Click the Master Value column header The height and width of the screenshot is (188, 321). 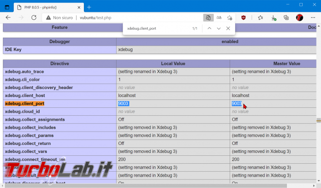click(273, 63)
